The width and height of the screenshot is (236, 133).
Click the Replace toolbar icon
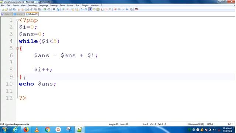[58, 9]
